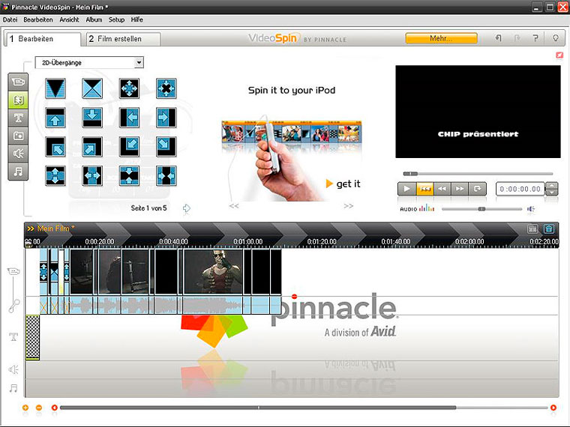Open the Hilfe menu

pos(136,19)
